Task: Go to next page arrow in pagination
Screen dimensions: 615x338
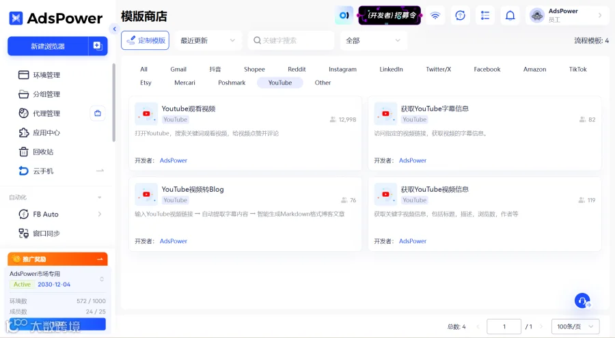Action: tap(541, 326)
